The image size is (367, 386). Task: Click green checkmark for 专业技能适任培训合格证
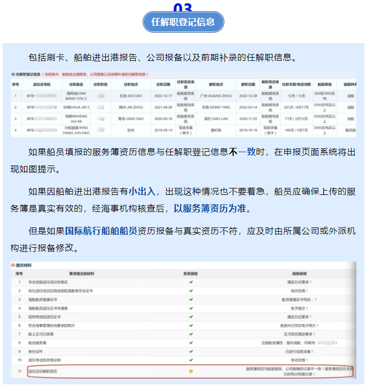point(191,281)
